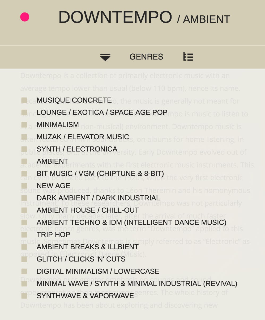The height and width of the screenshot is (320, 265).
Task: Click the square bullet beside Trip Hop
Action: pyautogui.click(x=24, y=235)
